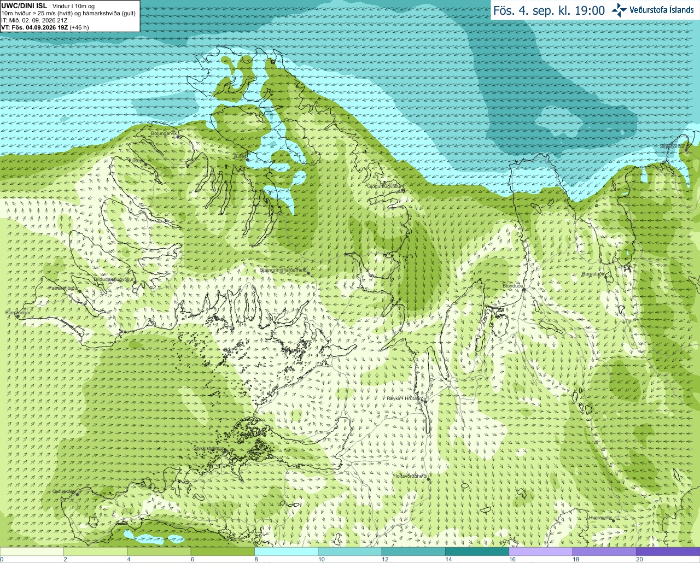Viewport: 700px width, 563px height.
Task: Click the Steingrímsfjarðarheiði station label
Action: [x=283, y=270]
